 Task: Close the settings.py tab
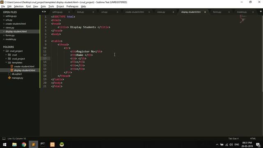[x=69, y=12]
